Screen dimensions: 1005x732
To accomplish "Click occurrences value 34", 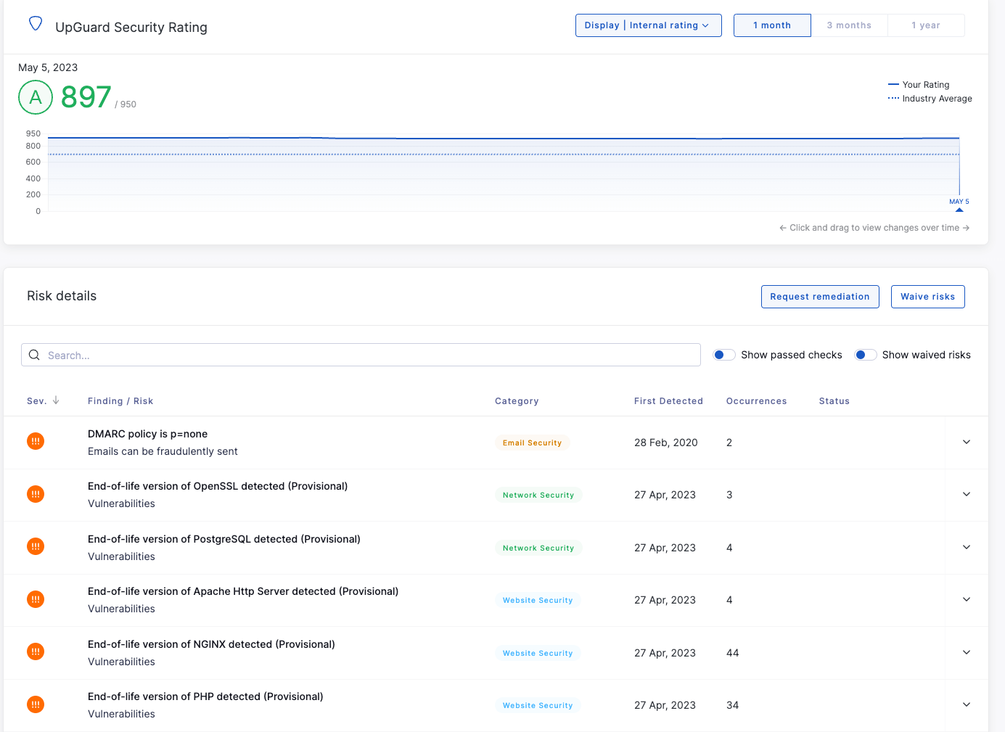I will pyautogui.click(x=733, y=705).
